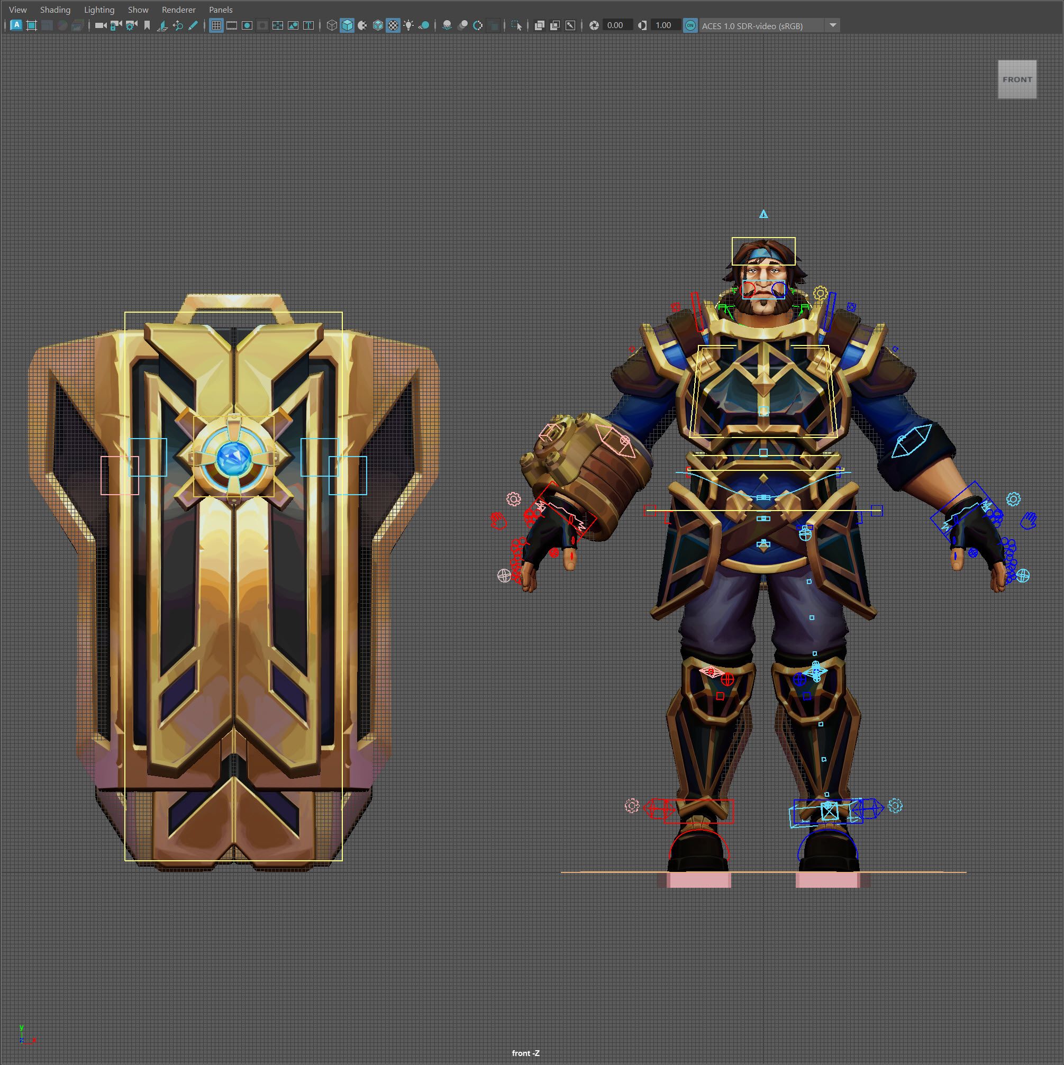The height and width of the screenshot is (1065, 1064).
Task: Toggle the viewport Grid display button
Action: tap(216, 25)
